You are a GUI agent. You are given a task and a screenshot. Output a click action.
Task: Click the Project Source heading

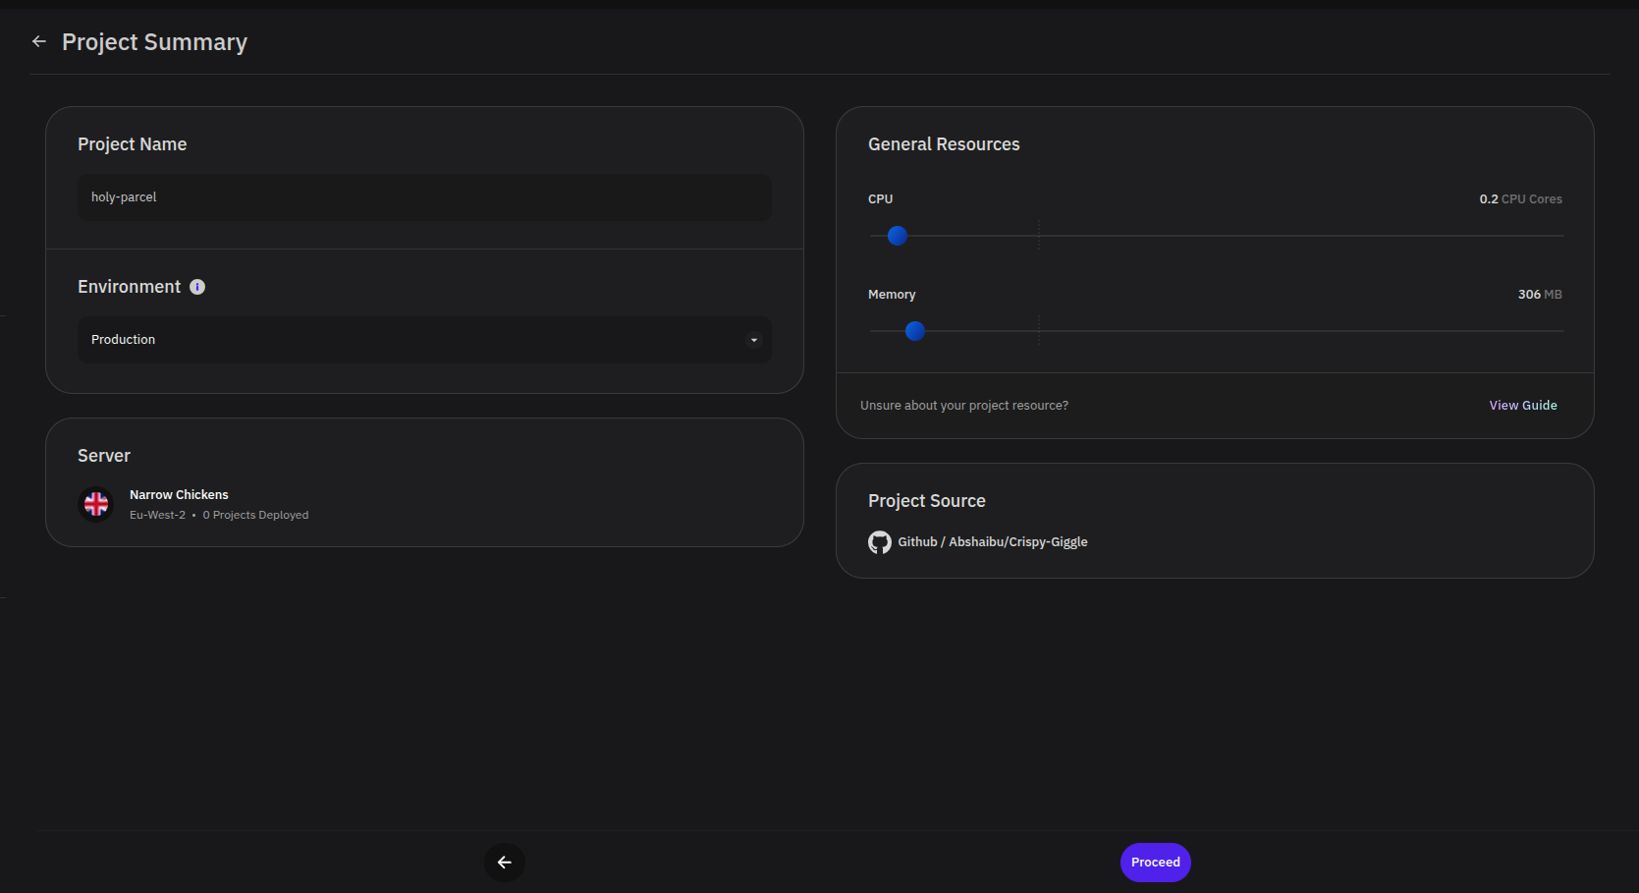pyautogui.click(x=927, y=501)
